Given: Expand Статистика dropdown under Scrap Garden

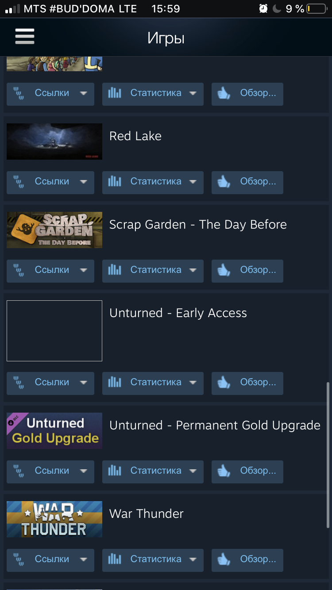Looking at the screenshot, I should pyautogui.click(x=153, y=270).
